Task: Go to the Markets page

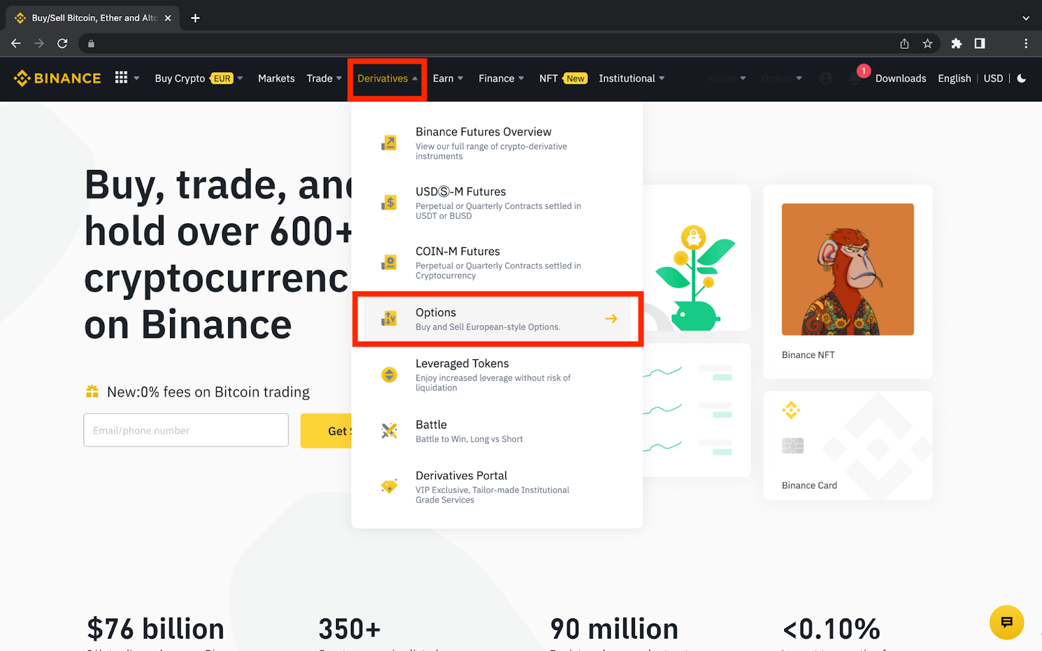Action: coord(276,78)
